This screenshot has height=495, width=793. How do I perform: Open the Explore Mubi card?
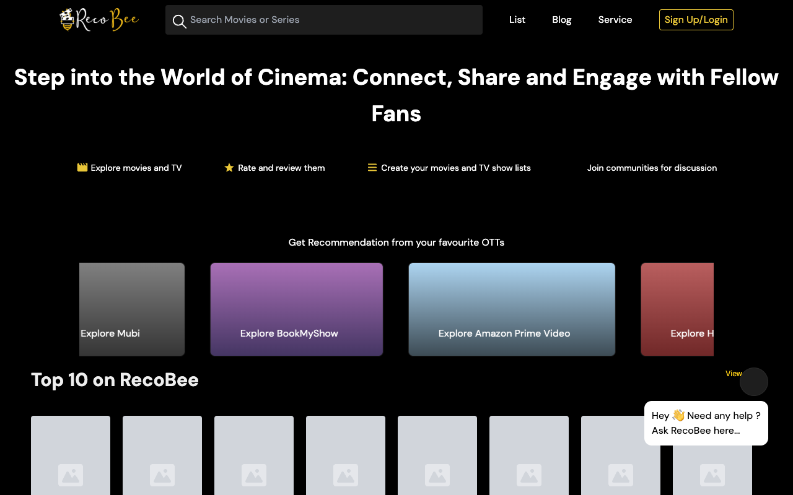pos(132,309)
